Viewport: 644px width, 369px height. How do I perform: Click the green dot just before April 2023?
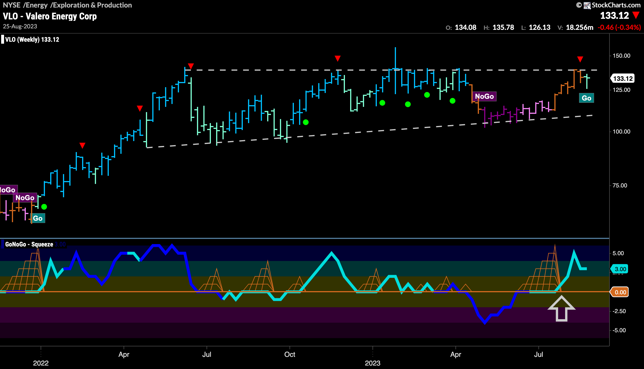click(x=453, y=101)
